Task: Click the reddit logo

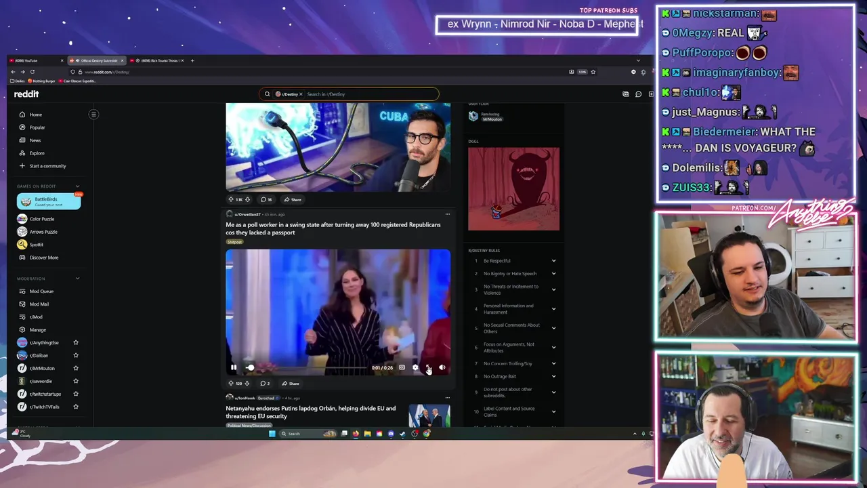Action: pyautogui.click(x=26, y=94)
